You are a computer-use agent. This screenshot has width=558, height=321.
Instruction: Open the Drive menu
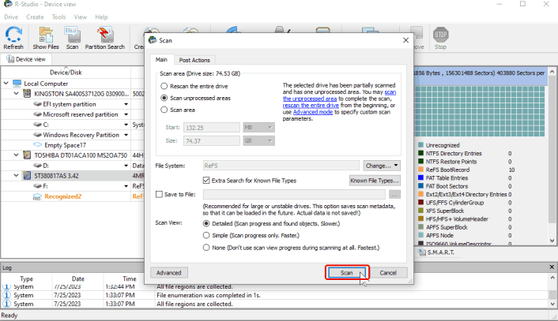pyautogui.click(x=11, y=17)
